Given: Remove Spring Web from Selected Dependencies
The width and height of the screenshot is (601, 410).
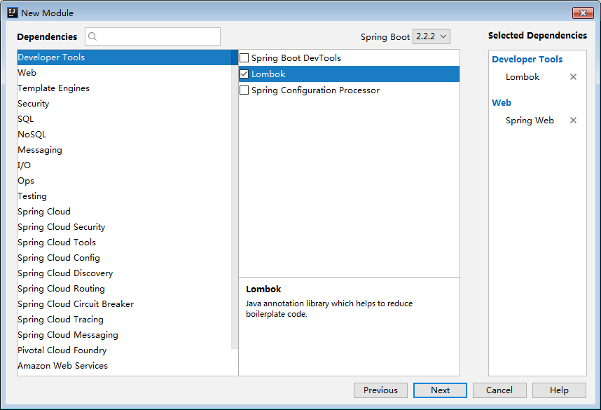Looking at the screenshot, I should (x=573, y=120).
